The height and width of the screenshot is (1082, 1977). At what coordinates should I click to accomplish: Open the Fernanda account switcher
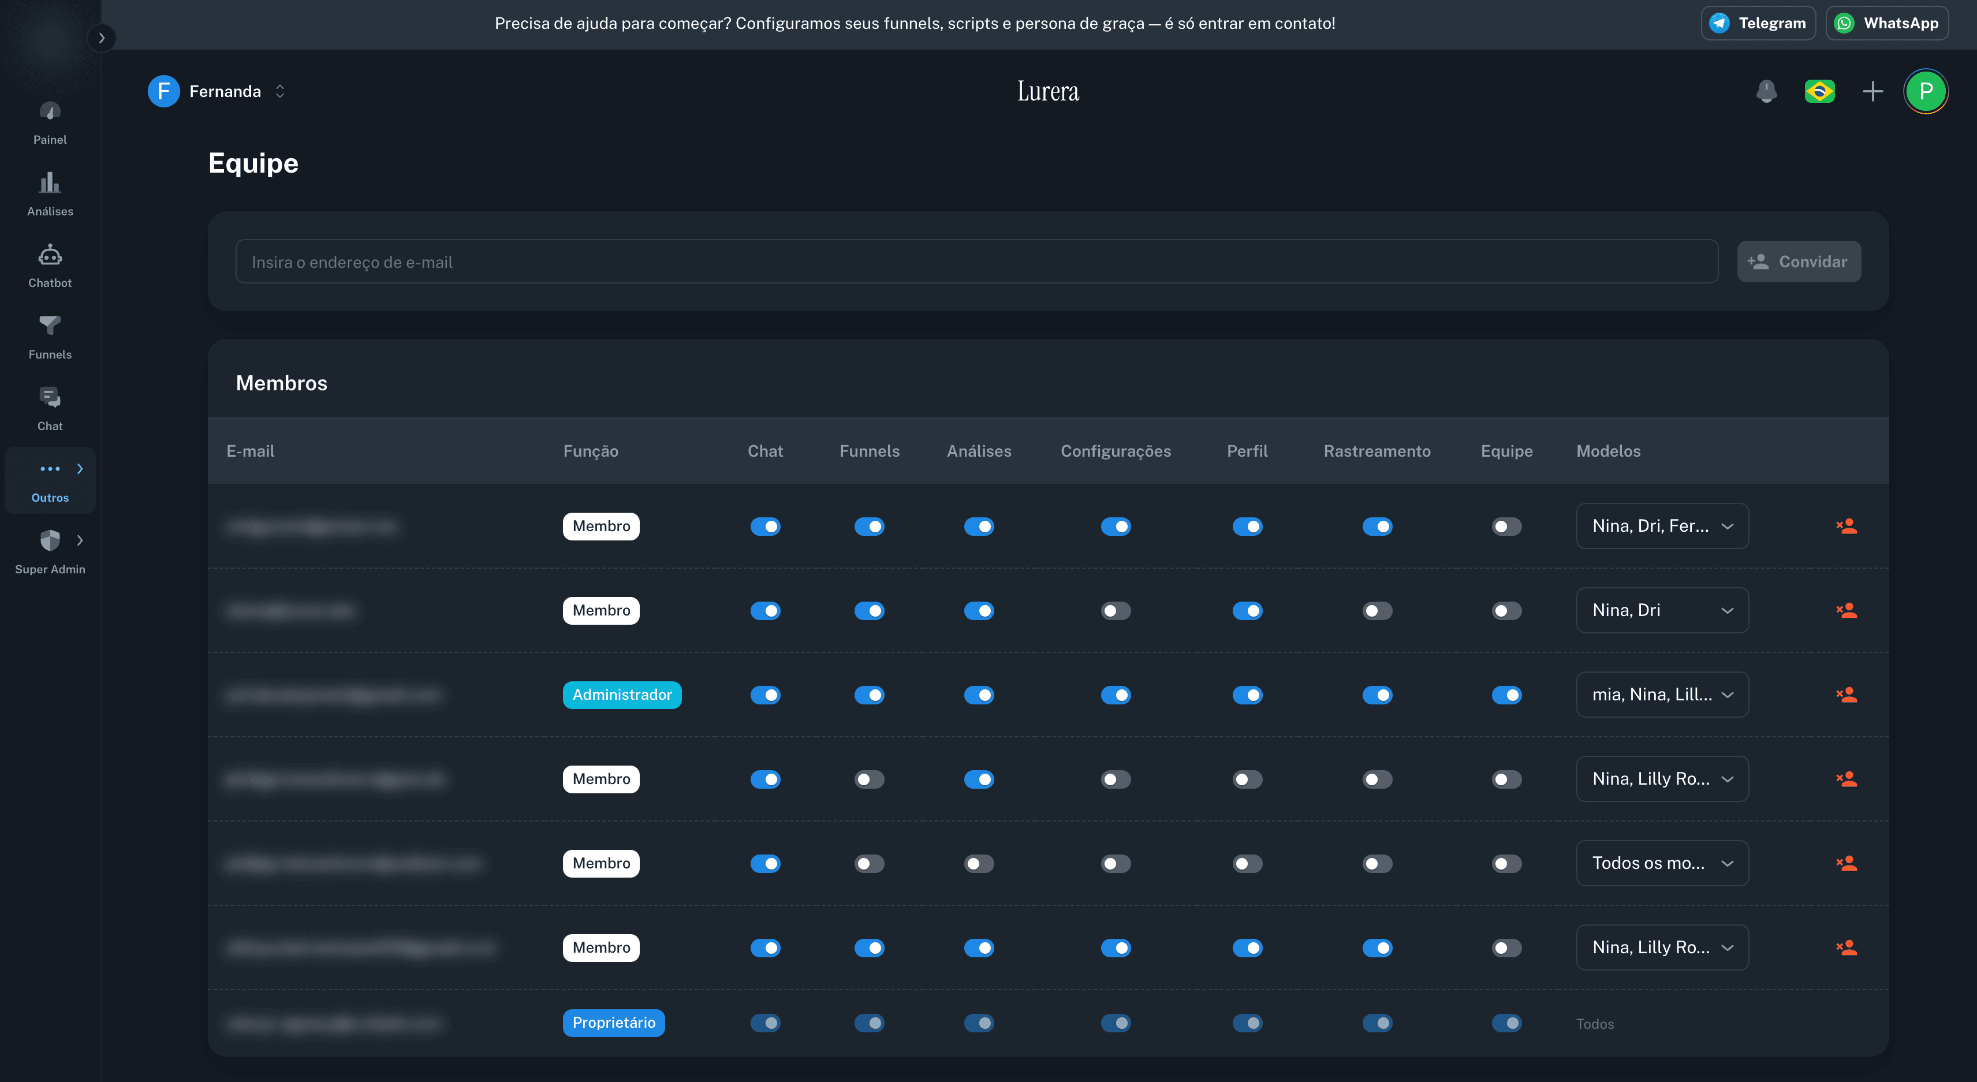(217, 91)
